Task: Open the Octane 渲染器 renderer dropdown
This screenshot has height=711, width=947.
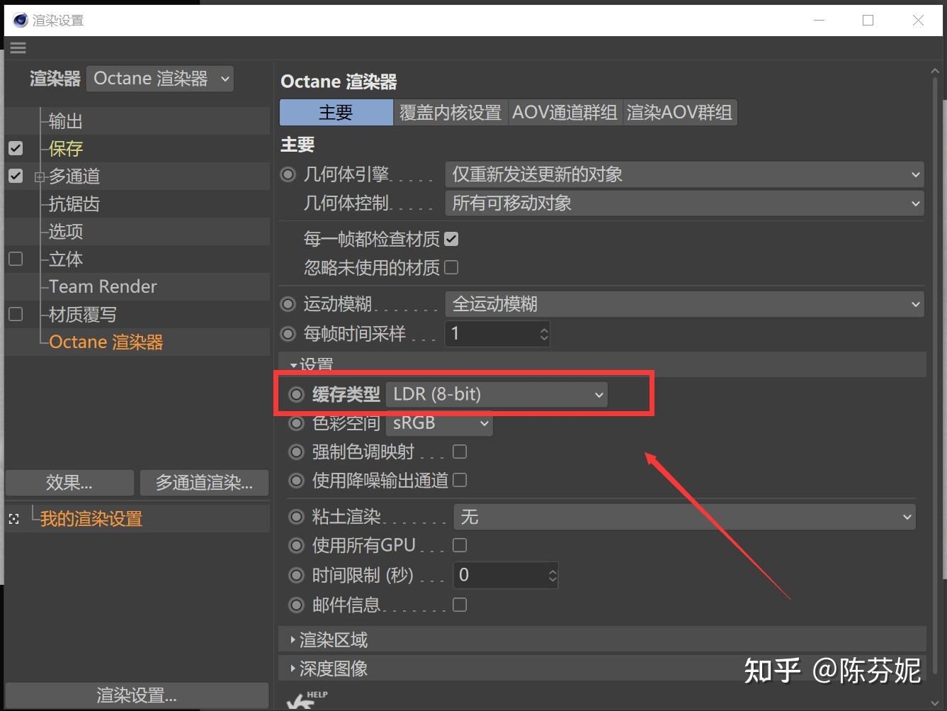Action: [x=159, y=78]
